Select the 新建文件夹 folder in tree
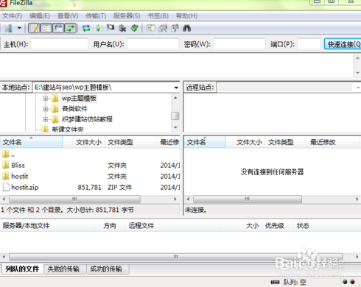361x287 pixels. tap(68, 129)
